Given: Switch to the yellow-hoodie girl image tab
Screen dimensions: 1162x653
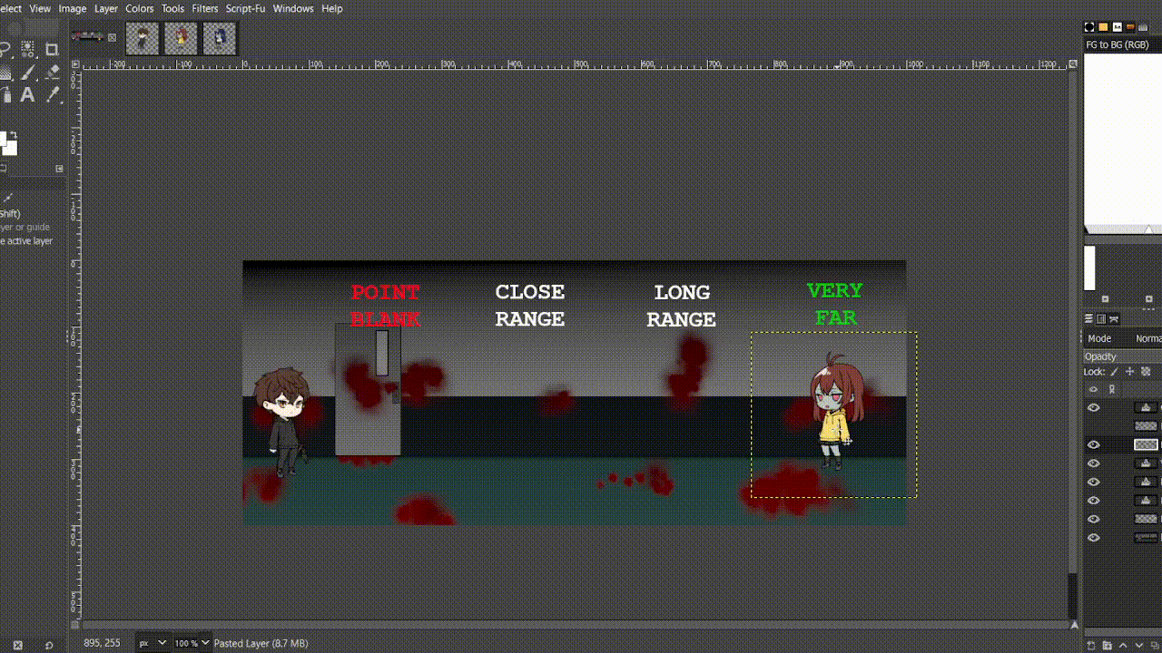Looking at the screenshot, I should pos(182,38).
